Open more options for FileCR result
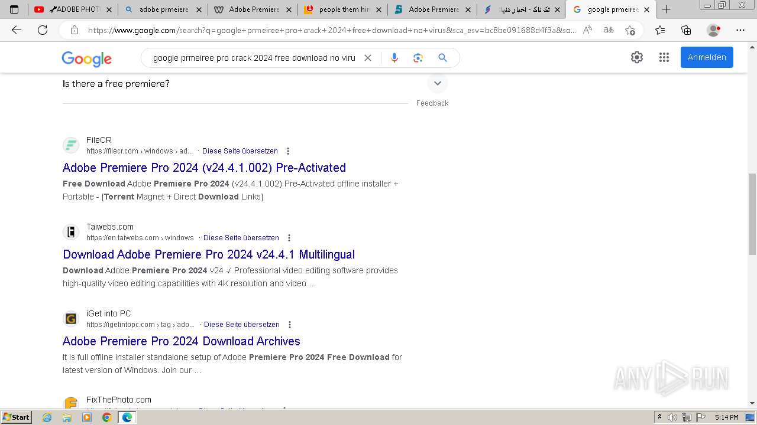 (x=288, y=151)
